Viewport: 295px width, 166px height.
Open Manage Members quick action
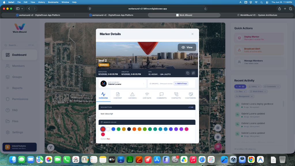point(259,62)
